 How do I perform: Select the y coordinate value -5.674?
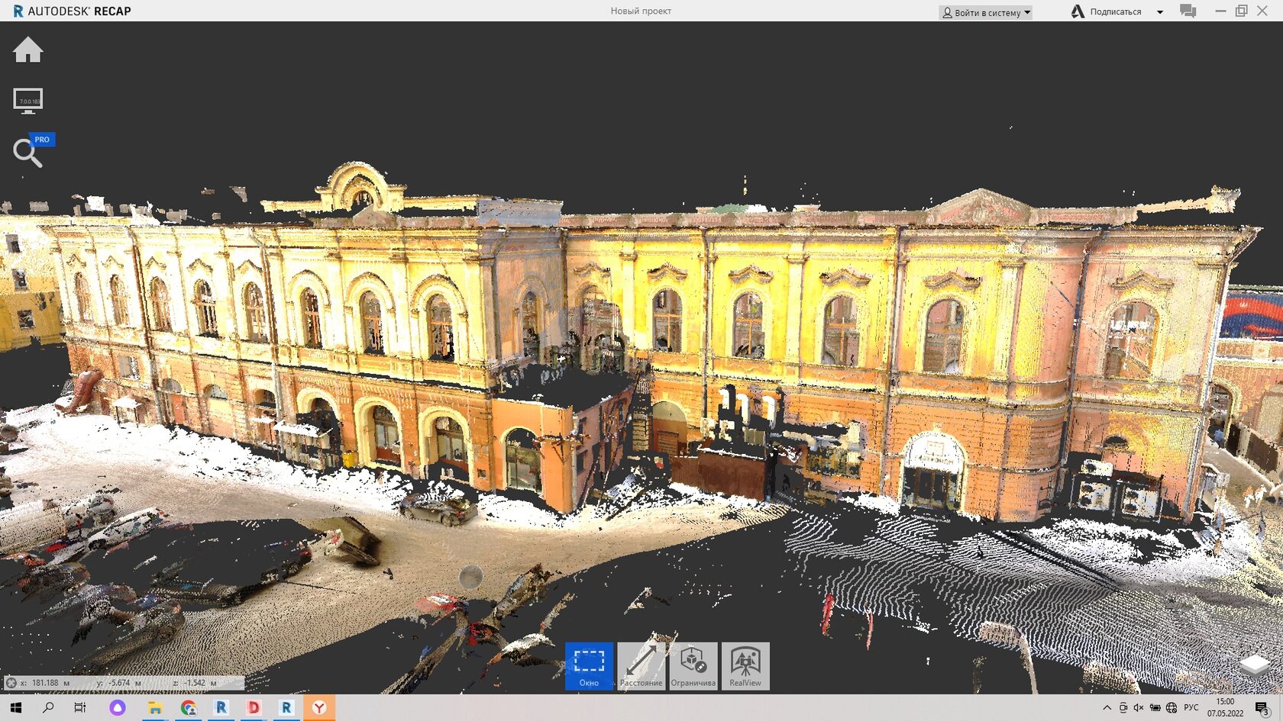119,683
